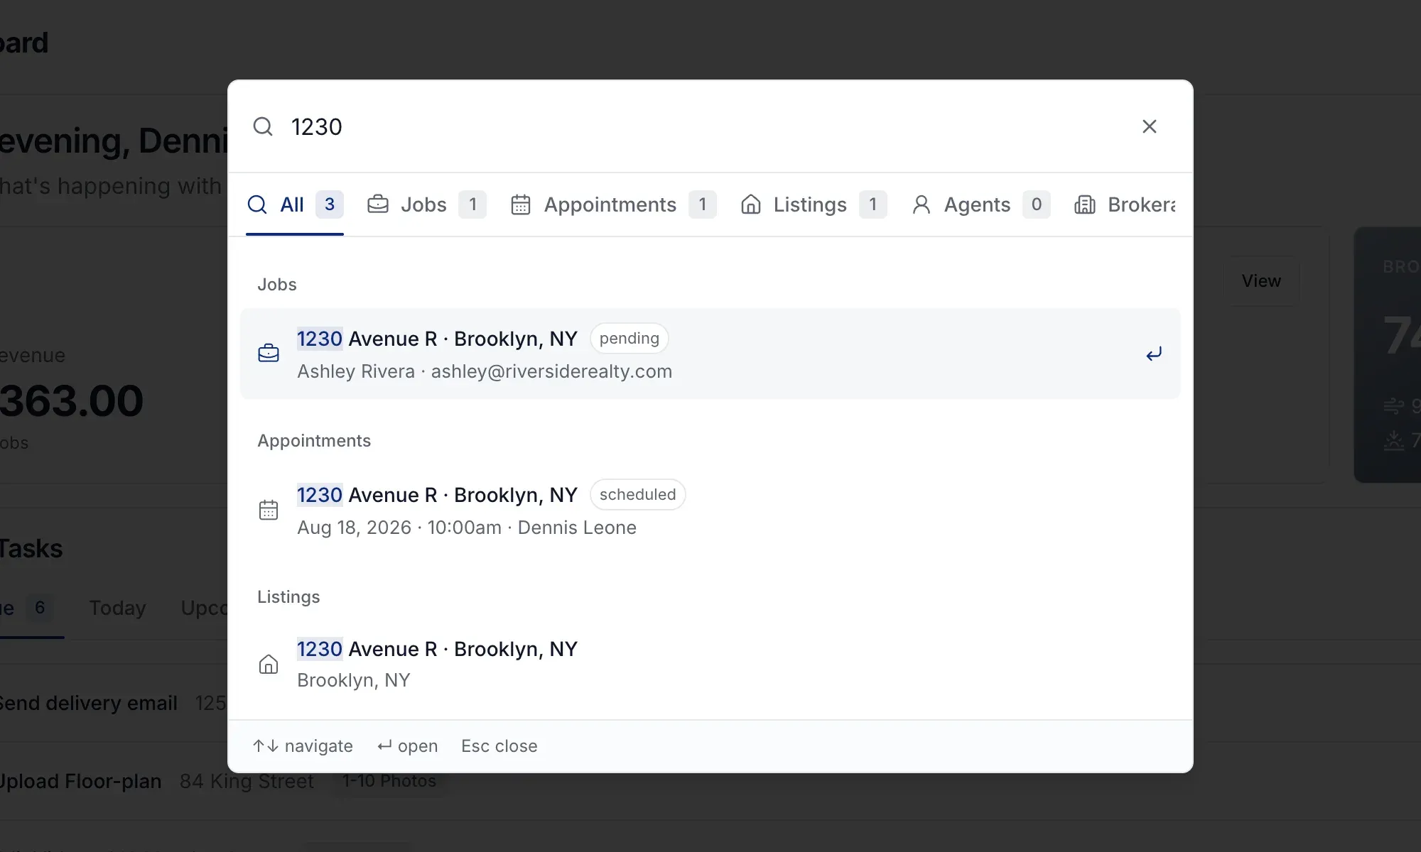Click the 1-10 Photos tag in dashboard

click(389, 781)
